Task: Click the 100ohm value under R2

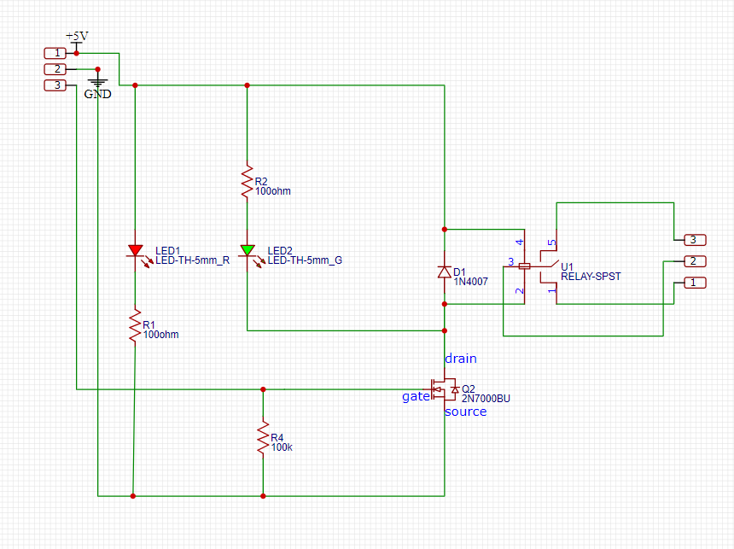Action: pyautogui.click(x=272, y=191)
